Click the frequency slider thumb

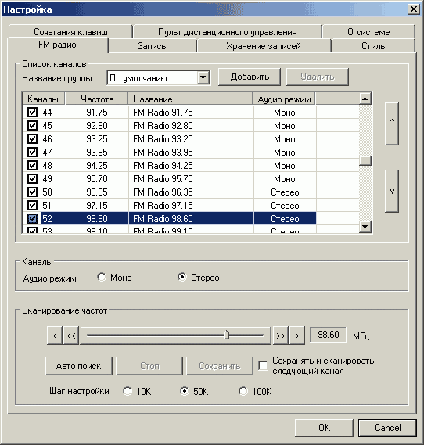(226, 335)
